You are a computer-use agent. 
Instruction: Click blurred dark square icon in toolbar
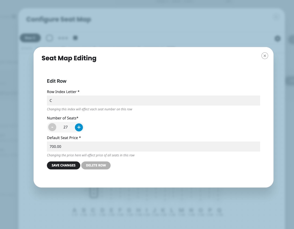(x=75, y=38)
